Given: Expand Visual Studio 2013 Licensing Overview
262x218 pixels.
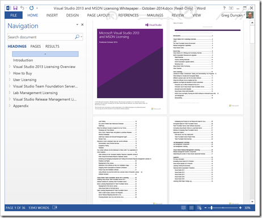Looking at the screenshot, I should [x=10, y=66].
